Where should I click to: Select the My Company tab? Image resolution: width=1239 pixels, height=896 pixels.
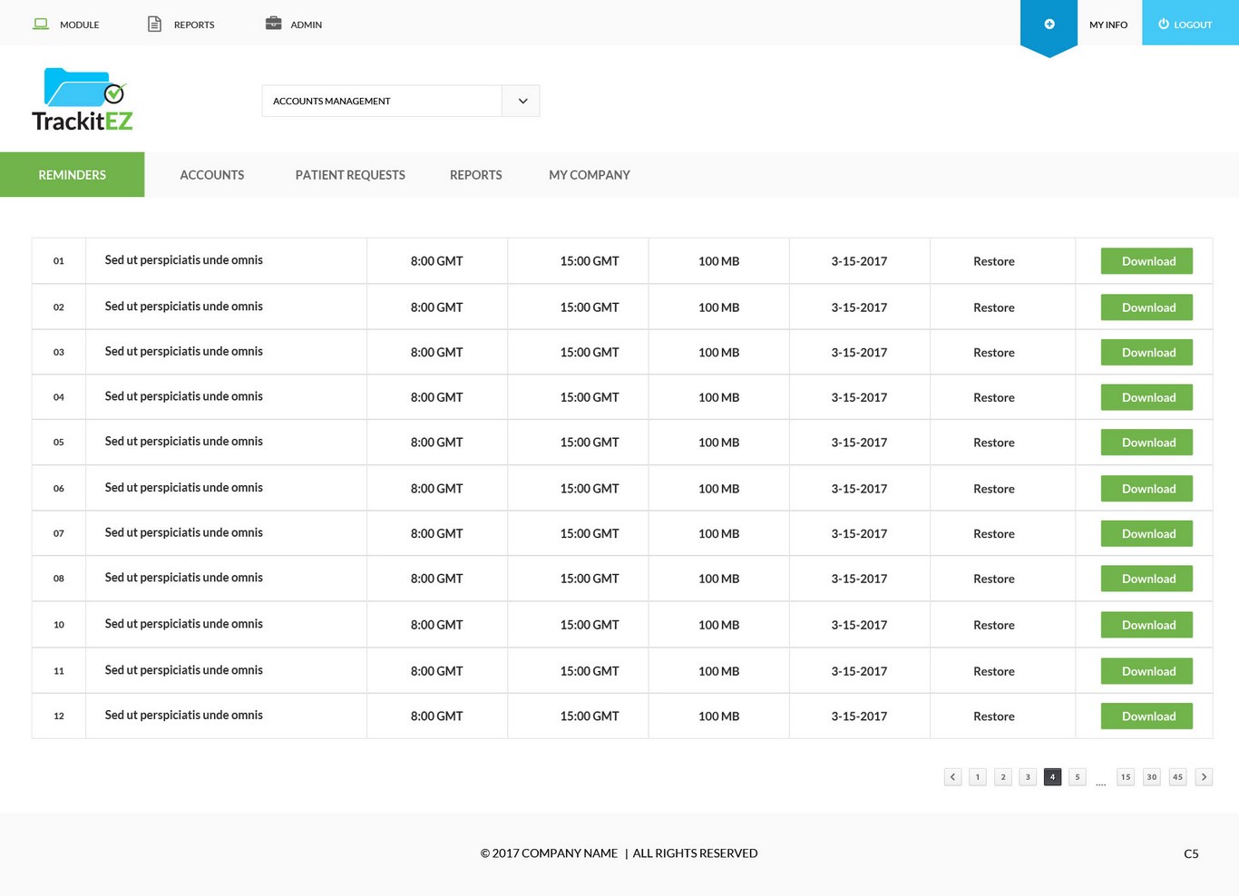click(589, 175)
